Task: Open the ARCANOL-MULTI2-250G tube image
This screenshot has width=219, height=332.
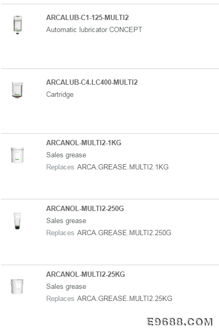Action: (17, 221)
